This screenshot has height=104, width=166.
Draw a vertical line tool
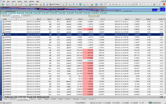[144, 4]
